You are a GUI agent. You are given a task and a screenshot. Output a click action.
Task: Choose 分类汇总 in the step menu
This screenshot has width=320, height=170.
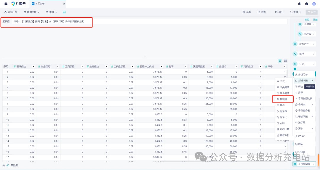pos(304,75)
